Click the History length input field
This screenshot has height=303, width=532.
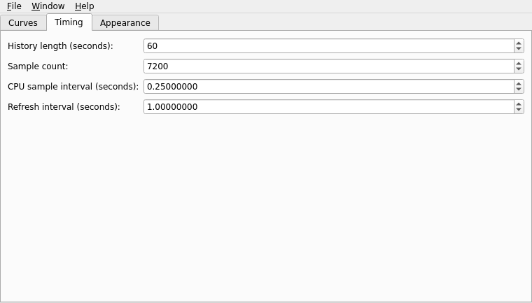tap(329, 45)
